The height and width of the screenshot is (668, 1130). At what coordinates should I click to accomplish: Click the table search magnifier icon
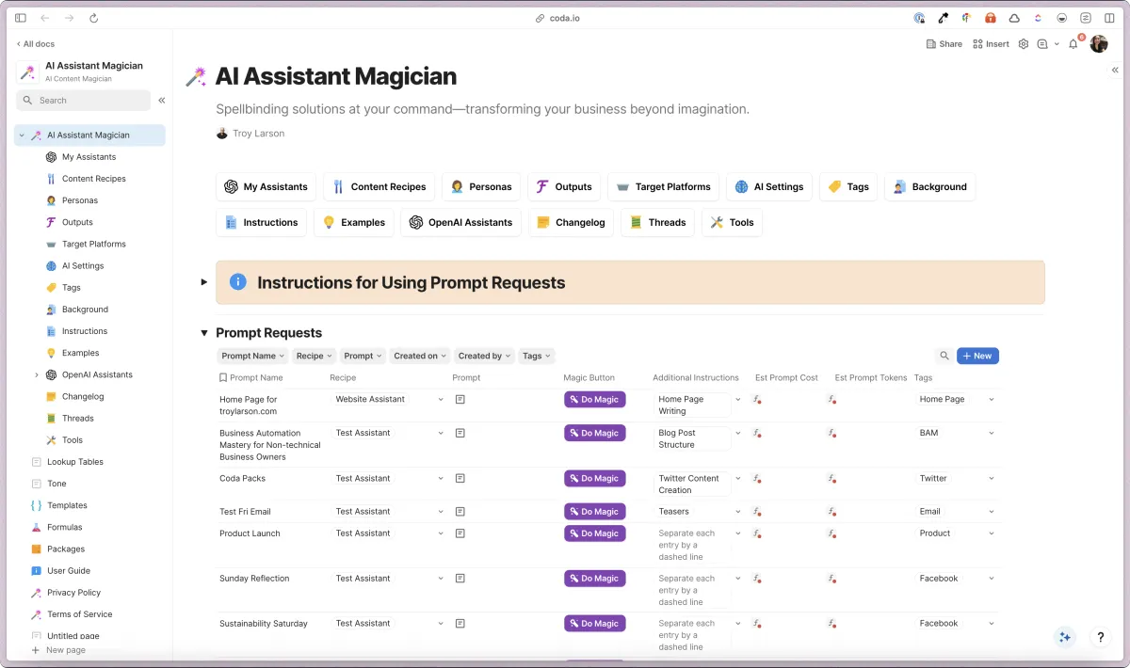944,356
